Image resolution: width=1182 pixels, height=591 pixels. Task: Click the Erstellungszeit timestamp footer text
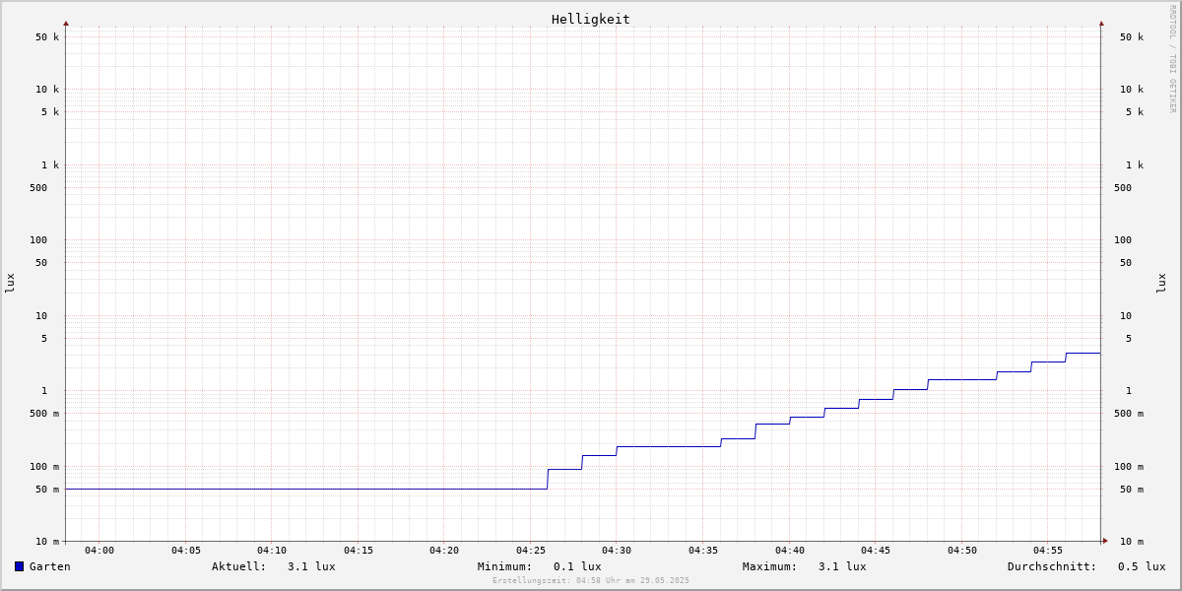tap(591, 580)
